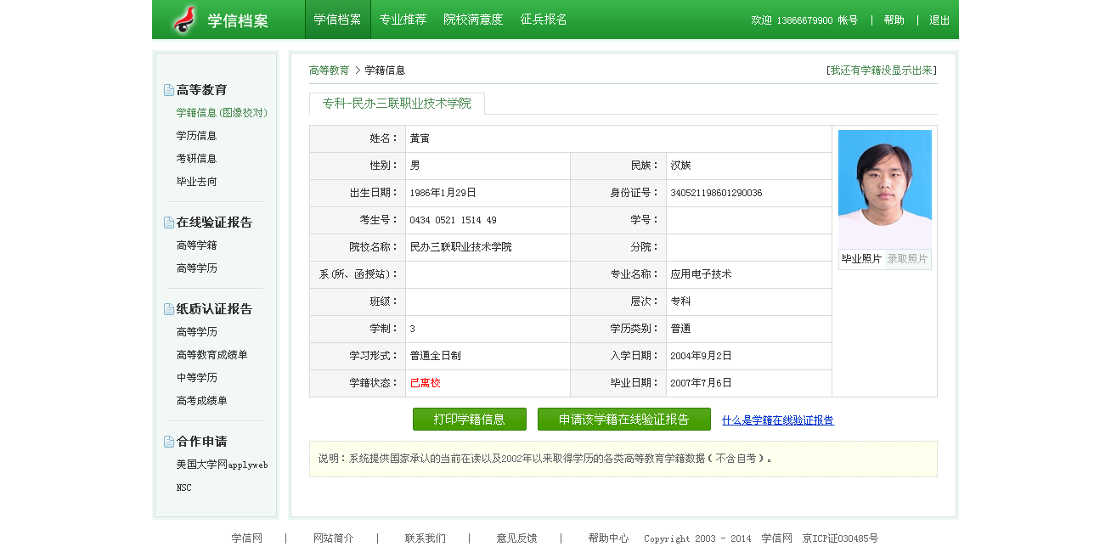The height and width of the screenshot is (558, 1111).
Task: Select the 专科-民办三联职业技术学院 tab
Action: pyautogui.click(x=397, y=104)
